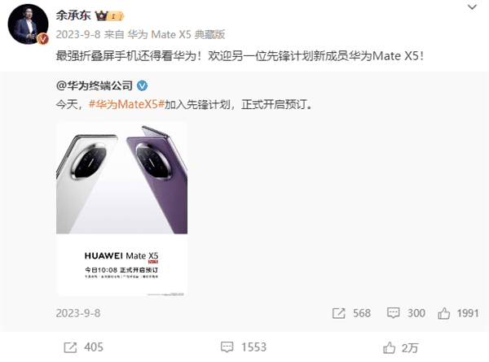Like the original post with 1991 likes
The height and width of the screenshot is (362, 489).
(444, 313)
